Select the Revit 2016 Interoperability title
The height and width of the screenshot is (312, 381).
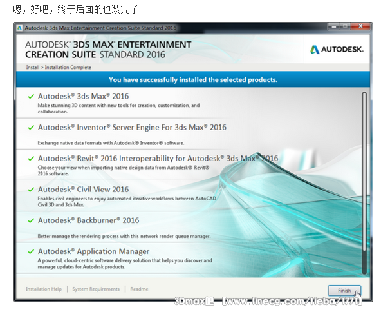pyautogui.click(x=158, y=159)
